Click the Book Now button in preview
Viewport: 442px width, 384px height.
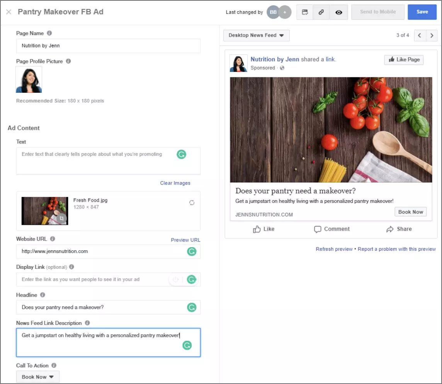(x=410, y=212)
